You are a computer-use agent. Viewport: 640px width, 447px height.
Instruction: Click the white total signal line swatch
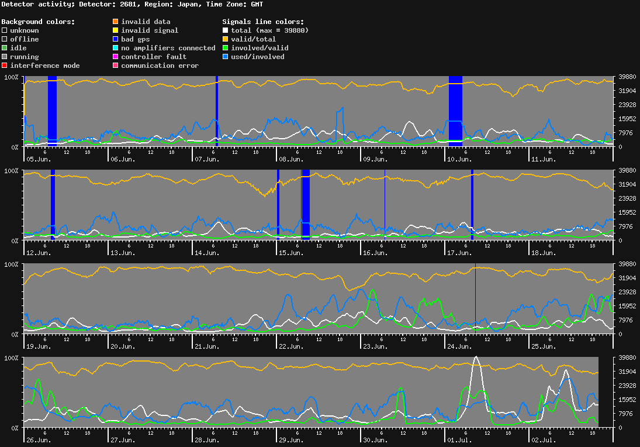pos(225,30)
